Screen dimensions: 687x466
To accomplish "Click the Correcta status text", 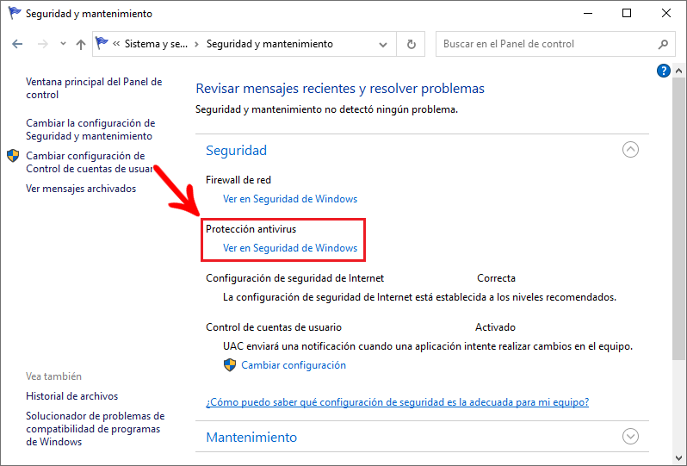I will (x=496, y=278).
